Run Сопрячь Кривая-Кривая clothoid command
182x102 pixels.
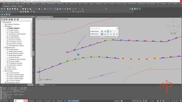point(16,79)
